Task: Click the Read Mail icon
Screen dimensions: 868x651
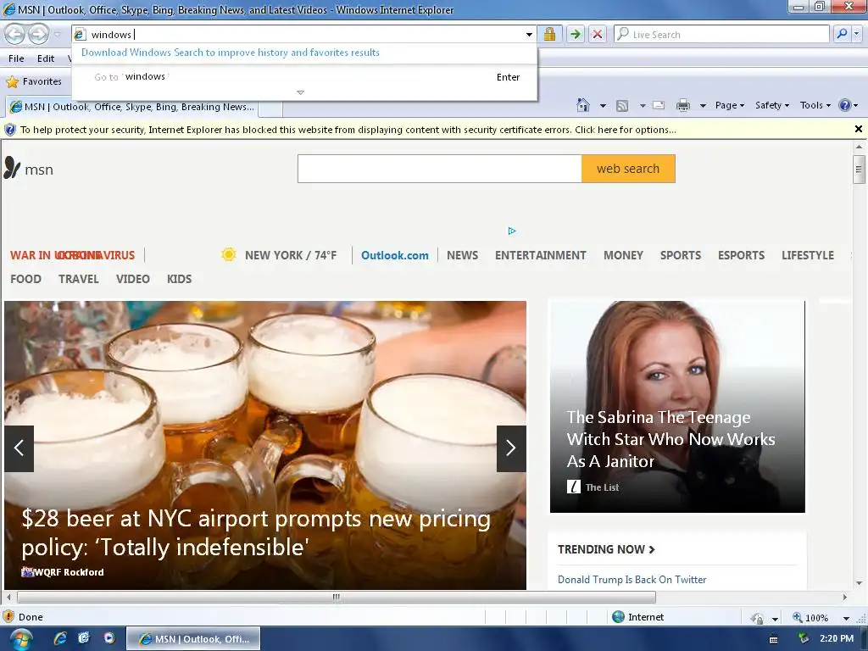Action: [659, 105]
